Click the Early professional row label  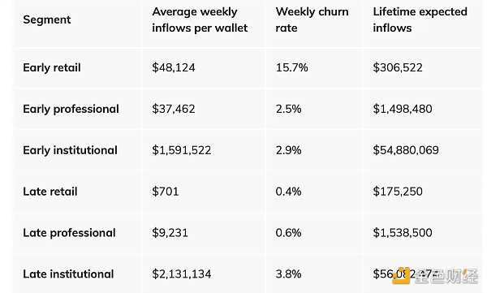(71, 109)
